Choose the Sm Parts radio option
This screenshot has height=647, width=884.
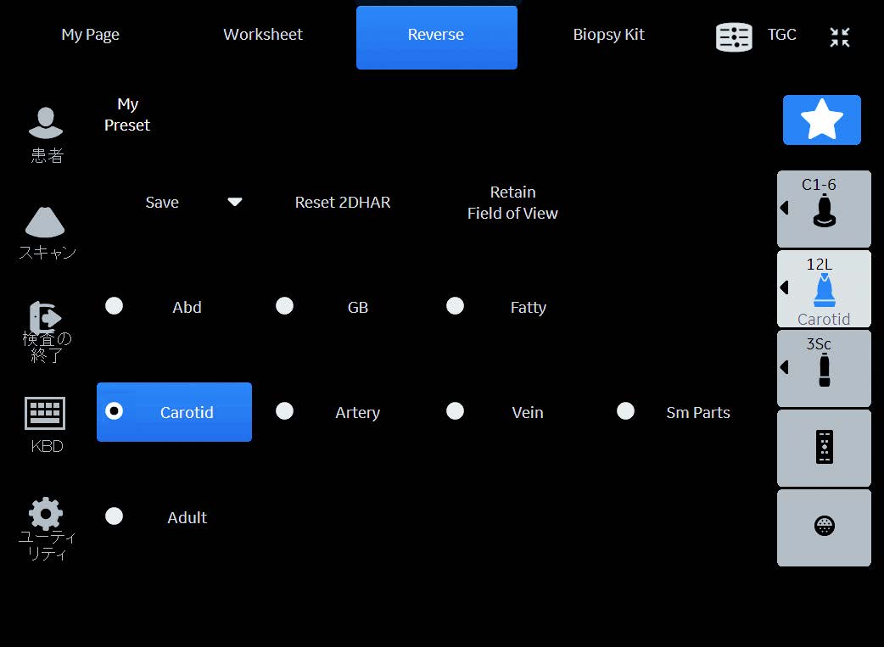pos(626,411)
